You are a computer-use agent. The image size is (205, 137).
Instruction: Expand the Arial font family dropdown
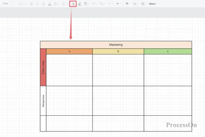click(8, 4)
